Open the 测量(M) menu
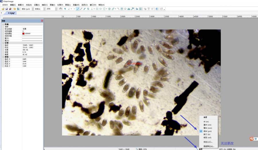Viewport: 258px width, 150px height. tap(76, 5)
